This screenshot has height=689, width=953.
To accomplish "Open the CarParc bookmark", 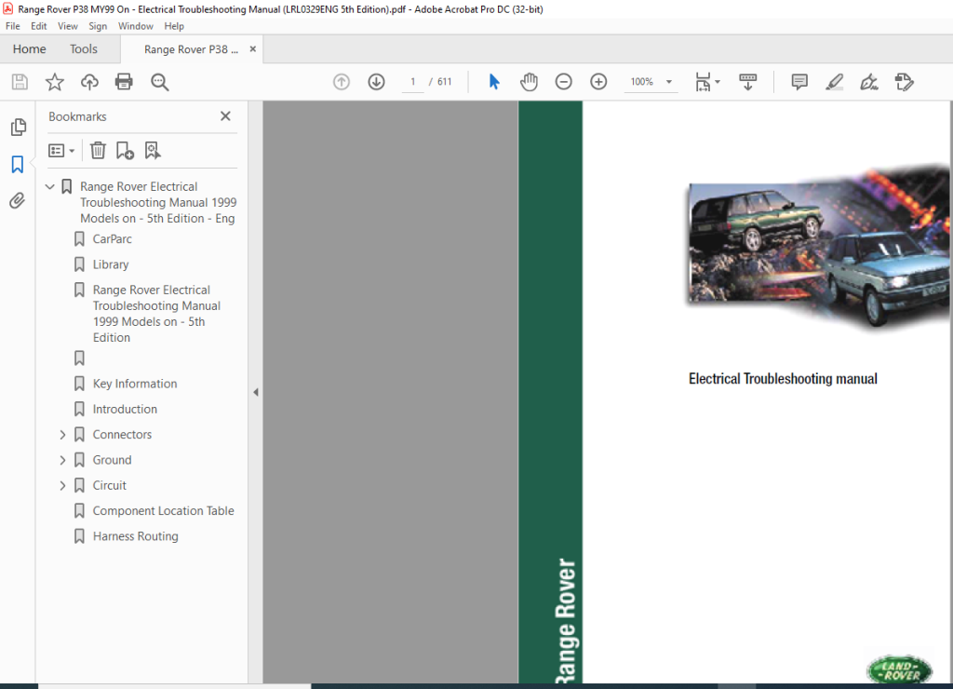I will point(113,239).
